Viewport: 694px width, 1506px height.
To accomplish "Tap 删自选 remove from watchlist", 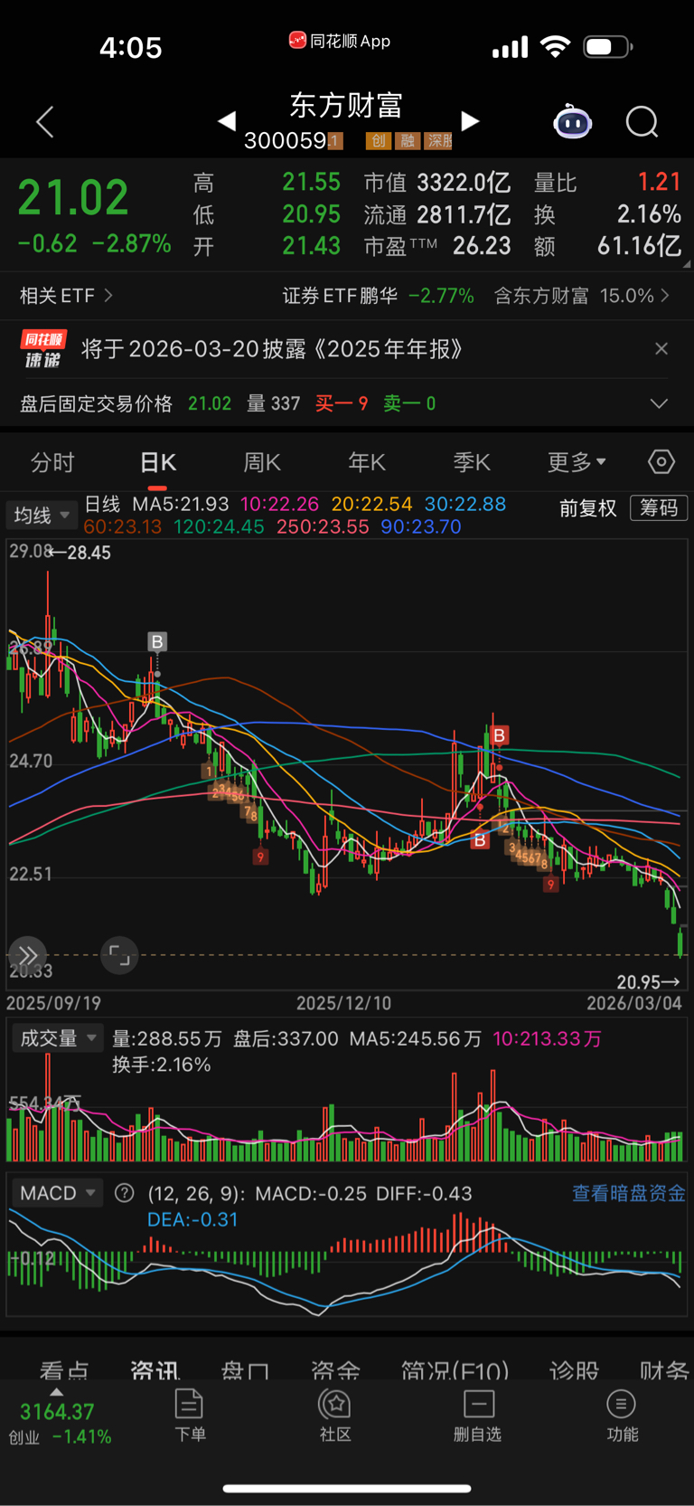I will click(x=477, y=1416).
